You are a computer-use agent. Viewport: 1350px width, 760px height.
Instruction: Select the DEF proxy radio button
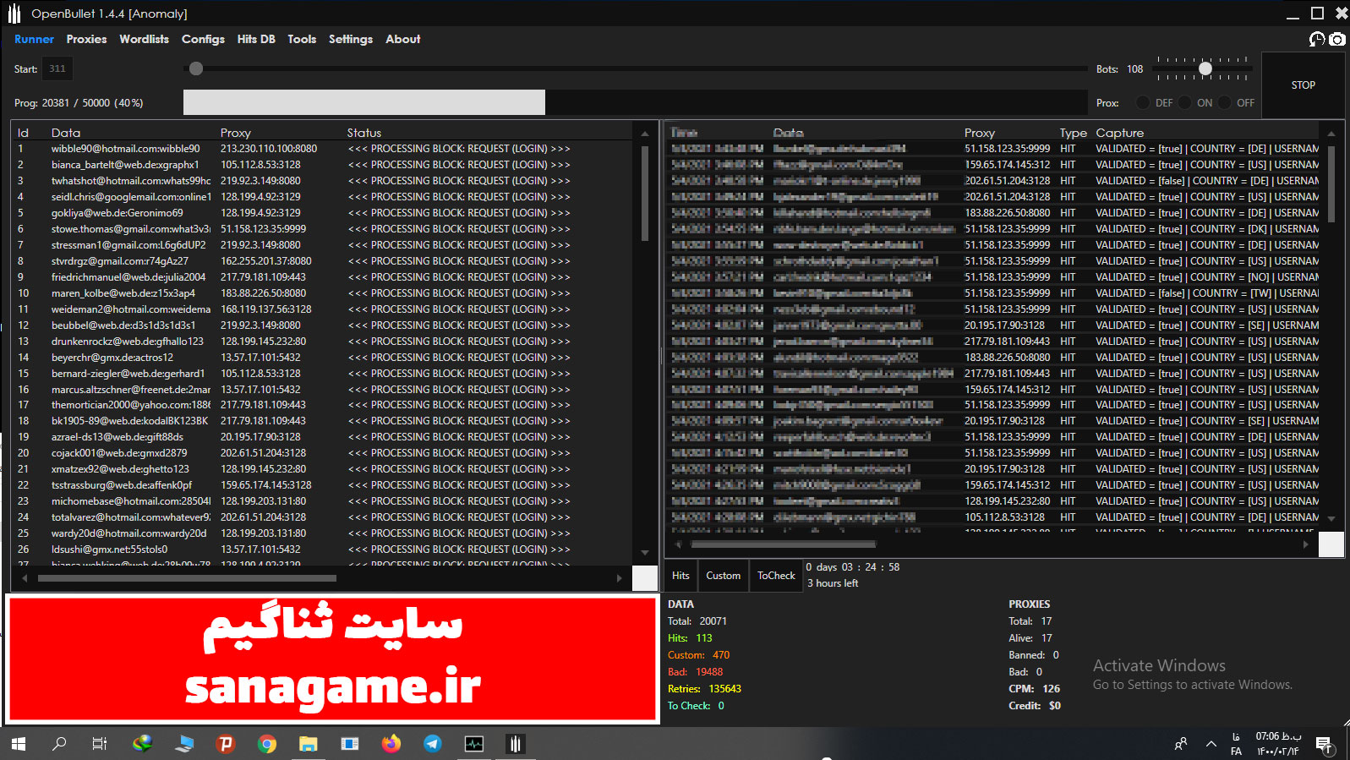1143,102
